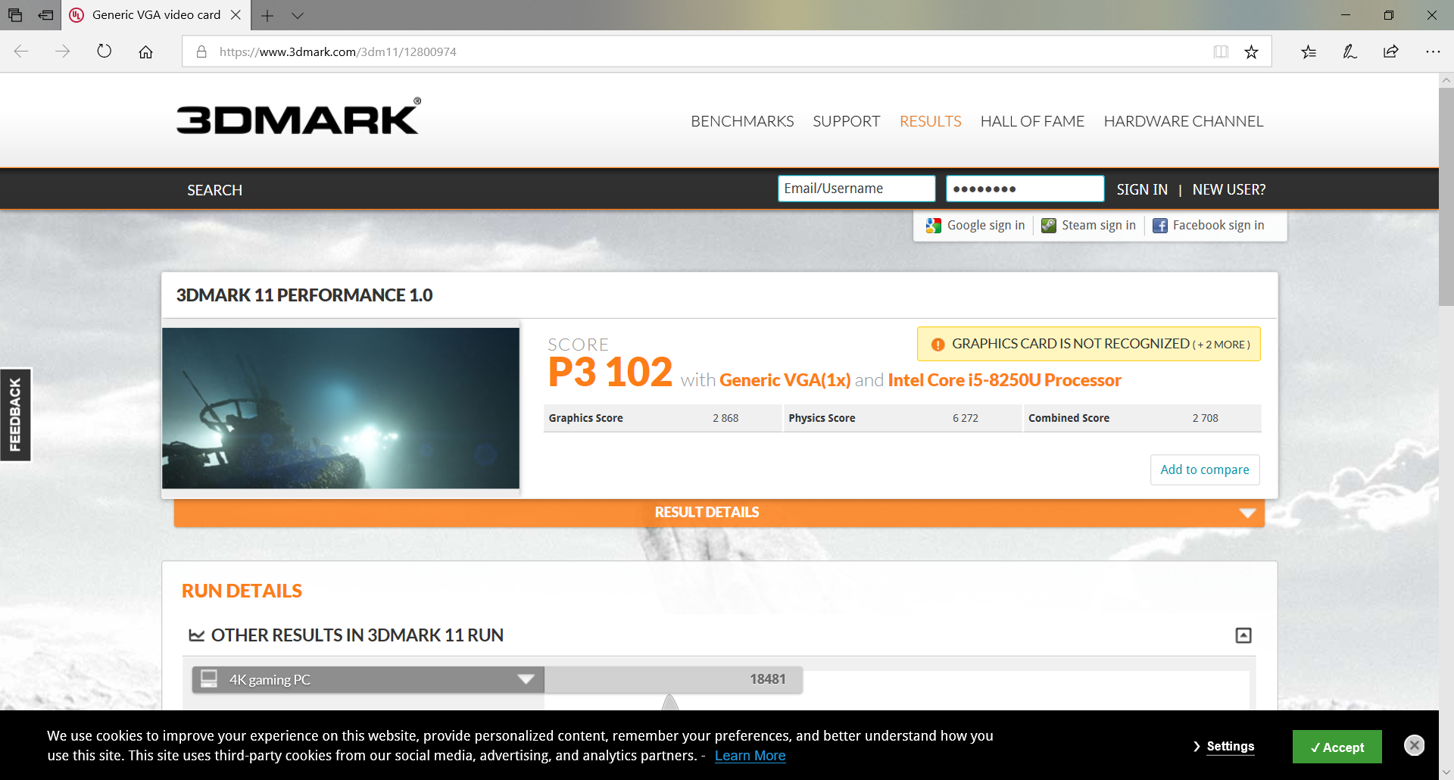
Task: Click the Email/Username input field
Action: [x=856, y=189]
